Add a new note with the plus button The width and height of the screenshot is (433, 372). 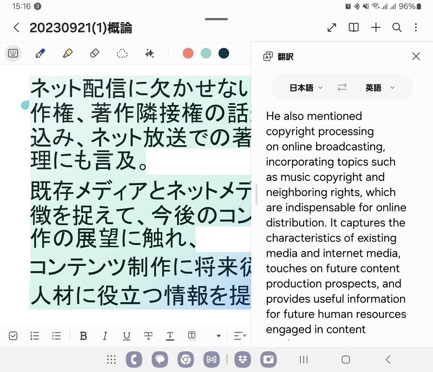click(x=376, y=27)
